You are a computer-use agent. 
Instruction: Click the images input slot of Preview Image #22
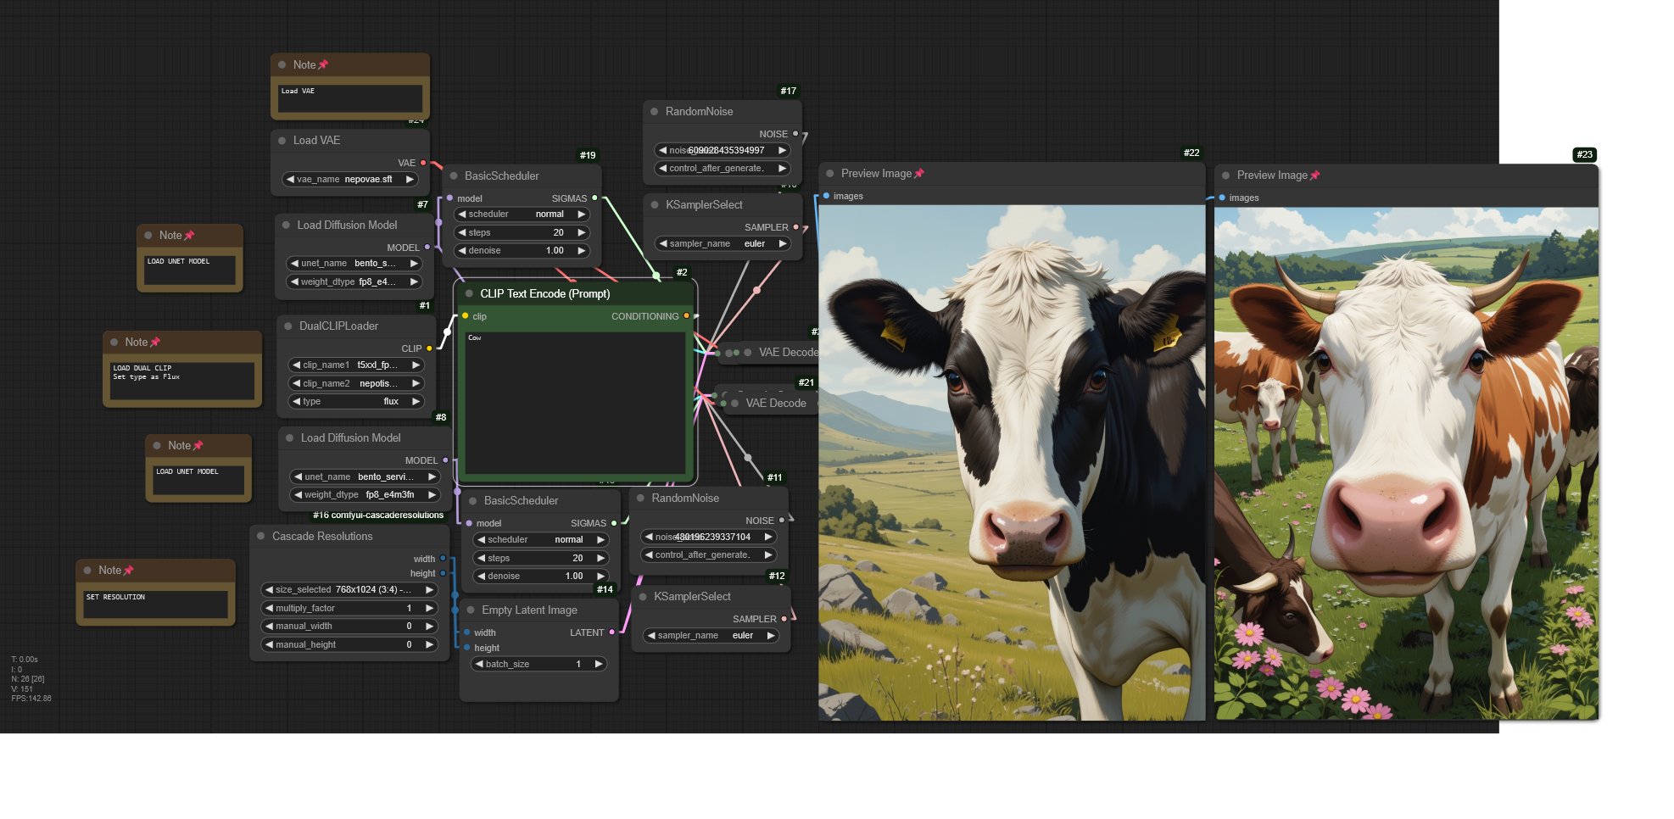(826, 196)
